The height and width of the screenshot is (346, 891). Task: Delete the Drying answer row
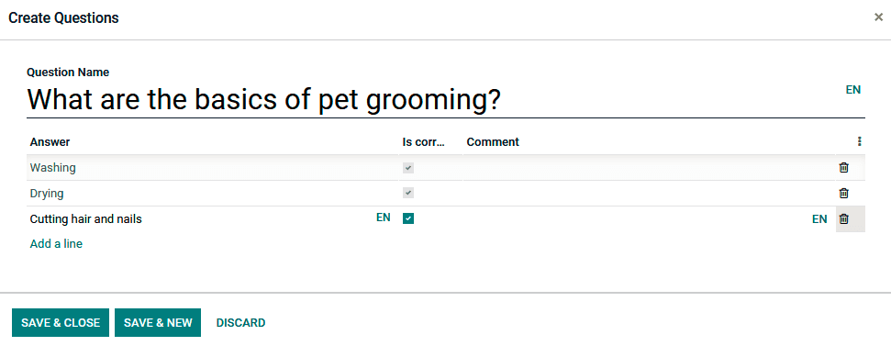844,193
